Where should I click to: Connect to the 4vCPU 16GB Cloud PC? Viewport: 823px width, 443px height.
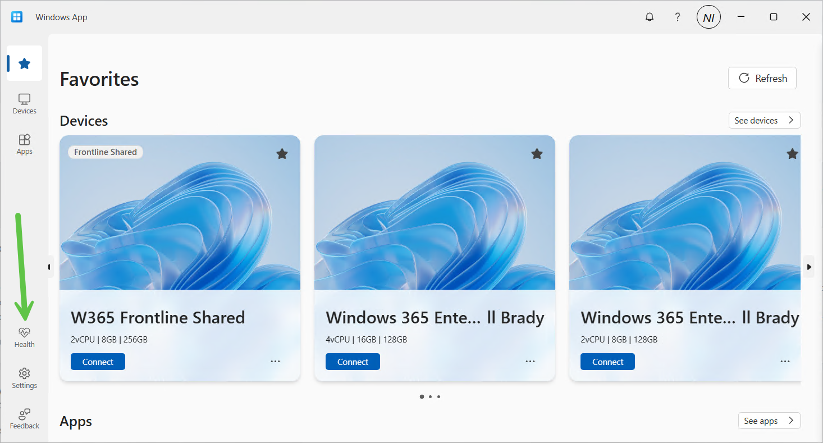pos(353,362)
